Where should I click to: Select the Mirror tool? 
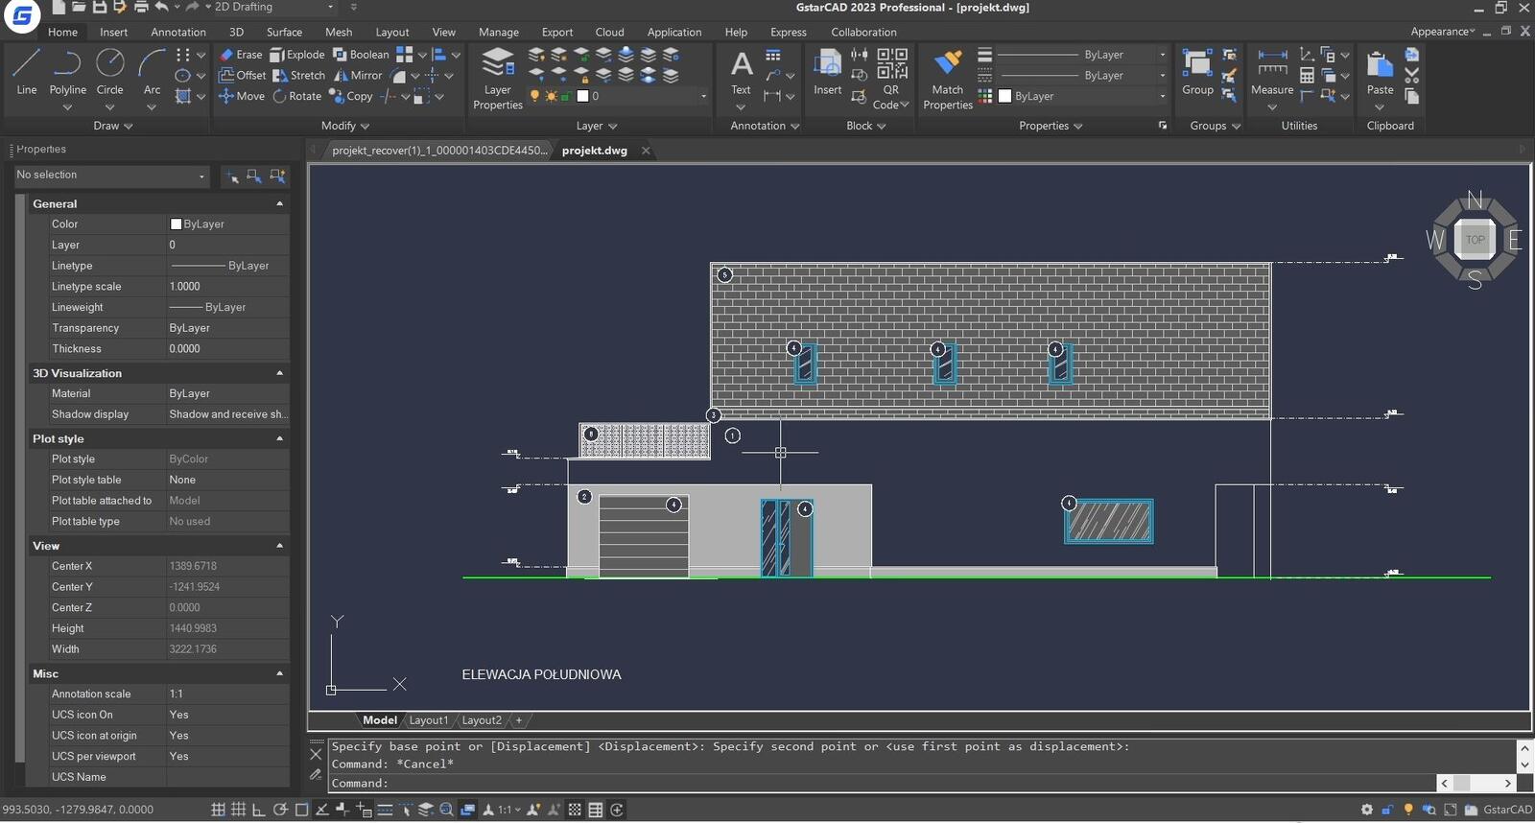coord(358,75)
